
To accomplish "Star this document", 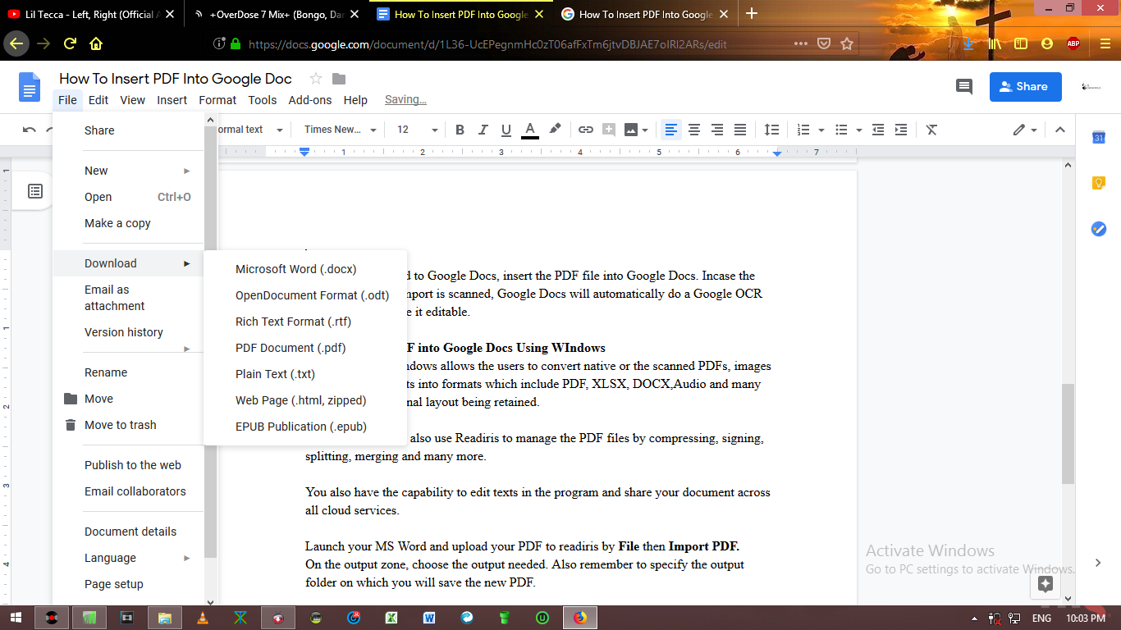I will 315,79.
